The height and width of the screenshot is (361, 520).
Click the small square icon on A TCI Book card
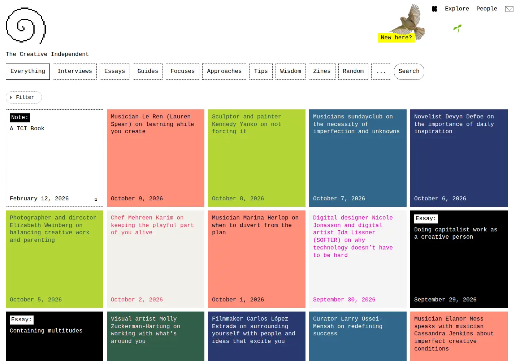[x=96, y=199]
